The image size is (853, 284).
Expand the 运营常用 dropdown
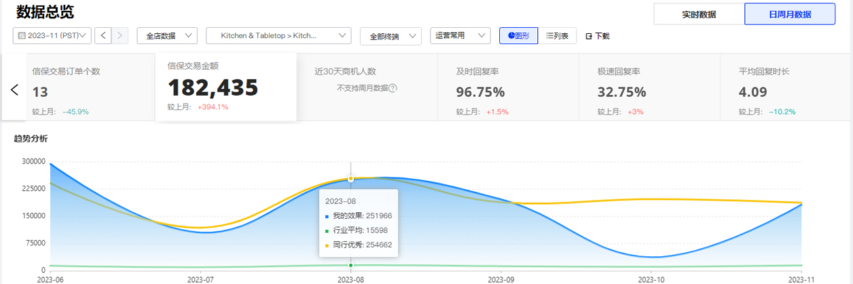pyautogui.click(x=460, y=35)
